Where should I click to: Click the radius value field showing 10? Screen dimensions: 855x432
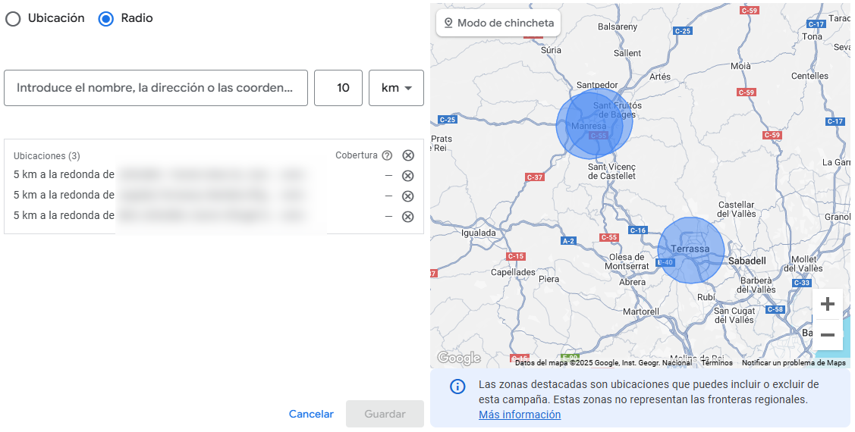(x=338, y=88)
